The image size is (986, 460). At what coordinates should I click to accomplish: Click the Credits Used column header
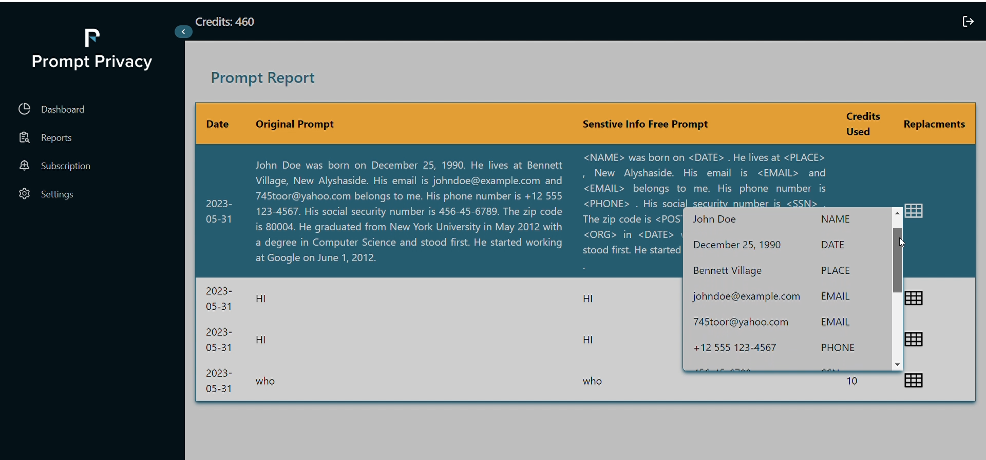point(863,124)
